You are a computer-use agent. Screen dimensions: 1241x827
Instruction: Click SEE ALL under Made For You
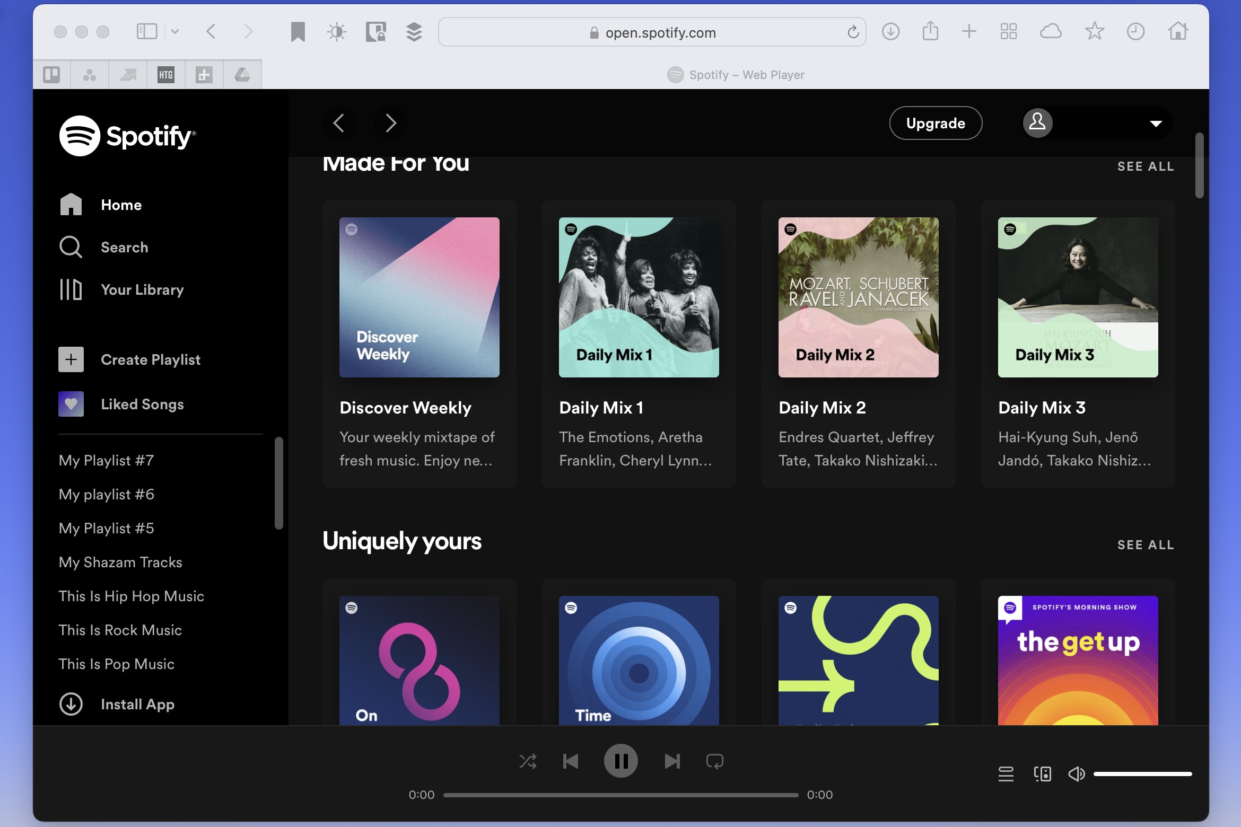[x=1146, y=166]
